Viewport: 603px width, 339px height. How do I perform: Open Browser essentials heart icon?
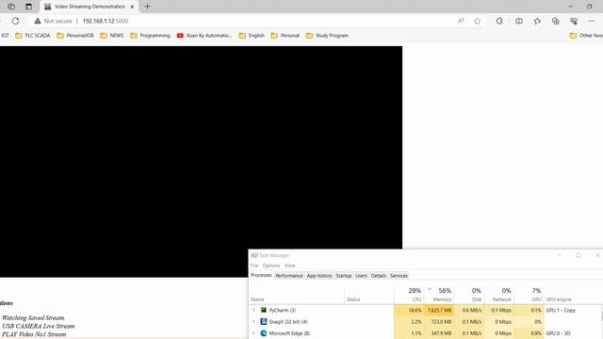[574, 21]
